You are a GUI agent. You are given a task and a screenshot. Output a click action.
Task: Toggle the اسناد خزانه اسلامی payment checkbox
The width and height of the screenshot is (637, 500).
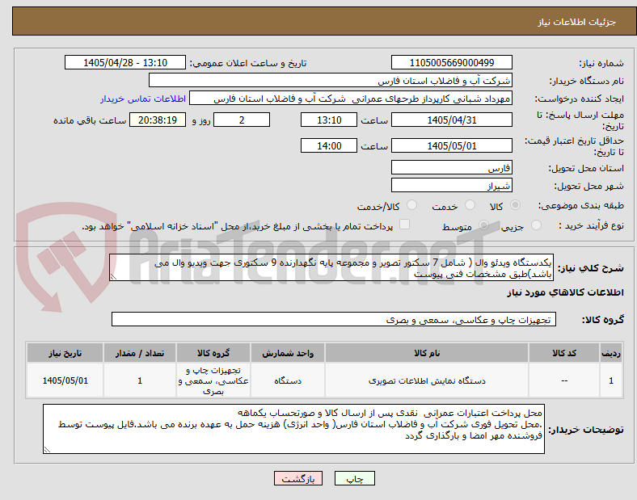click(405, 225)
